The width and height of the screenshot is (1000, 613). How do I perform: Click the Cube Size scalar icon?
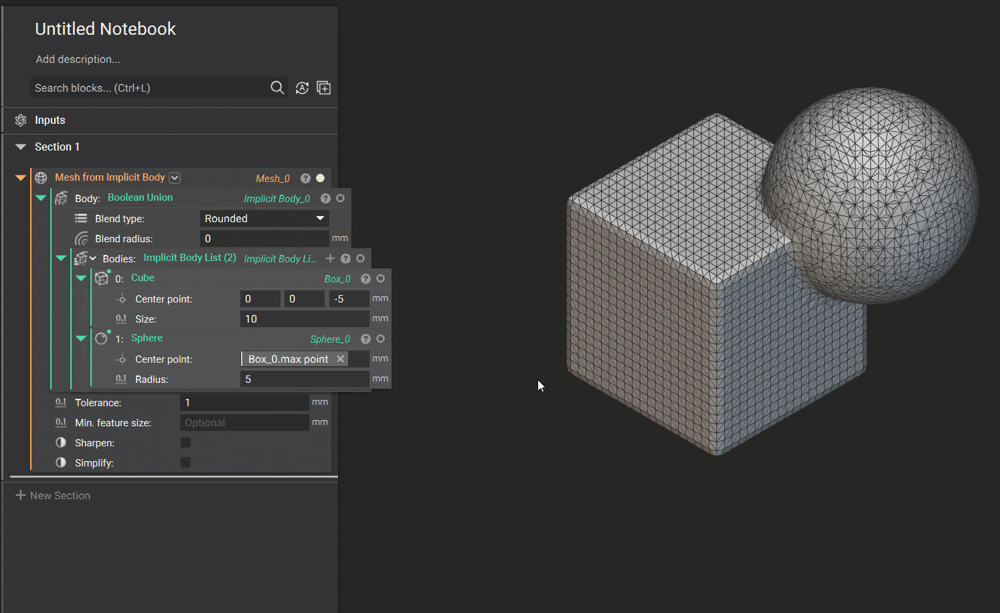point(121,319)
